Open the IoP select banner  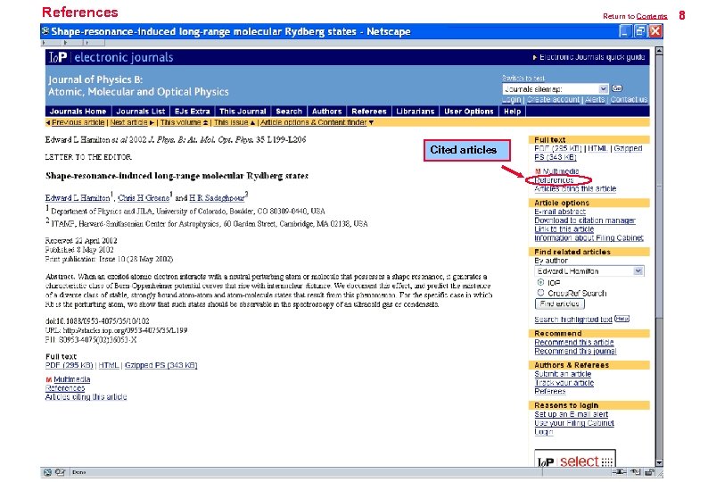pos(575,459)
